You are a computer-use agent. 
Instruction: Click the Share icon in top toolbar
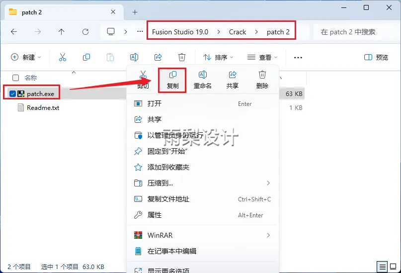tap(158, 57)
